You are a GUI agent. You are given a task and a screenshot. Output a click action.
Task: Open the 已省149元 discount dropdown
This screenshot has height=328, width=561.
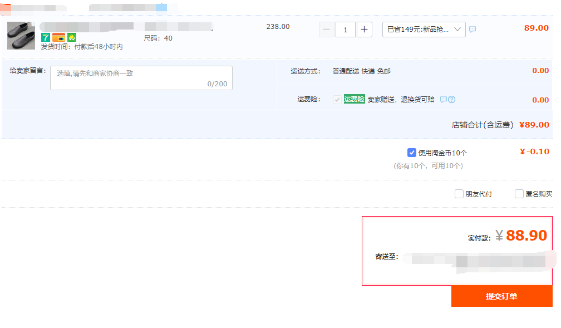pyautogui.click(x=424, y=30)
